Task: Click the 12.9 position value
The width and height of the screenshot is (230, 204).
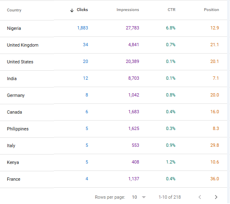Action: pyautogui.click(x=214, y=28)
